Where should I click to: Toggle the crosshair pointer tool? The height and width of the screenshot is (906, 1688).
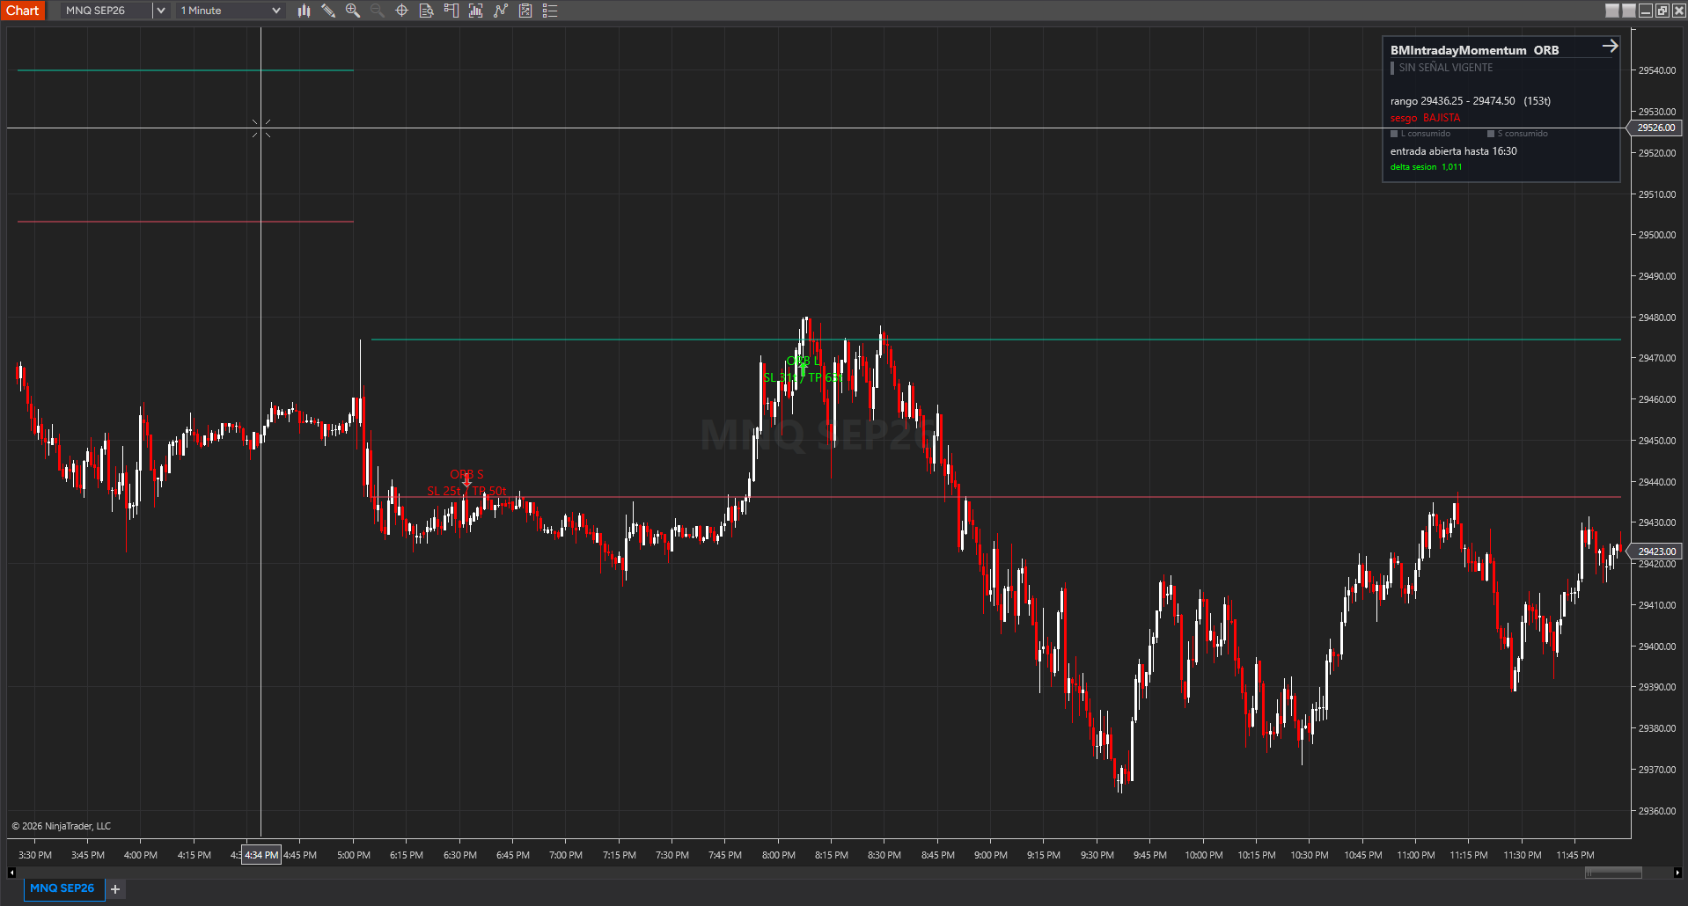click(x=402, y=11)
